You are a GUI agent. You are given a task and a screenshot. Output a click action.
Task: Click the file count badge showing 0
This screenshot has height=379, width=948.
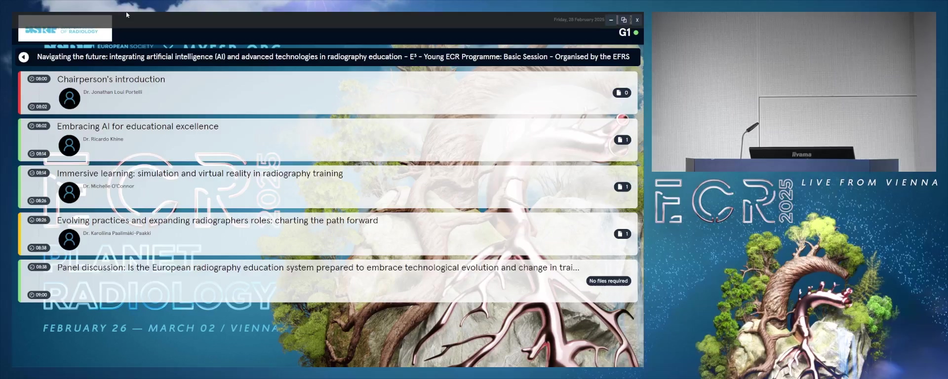tap(622, 93)
